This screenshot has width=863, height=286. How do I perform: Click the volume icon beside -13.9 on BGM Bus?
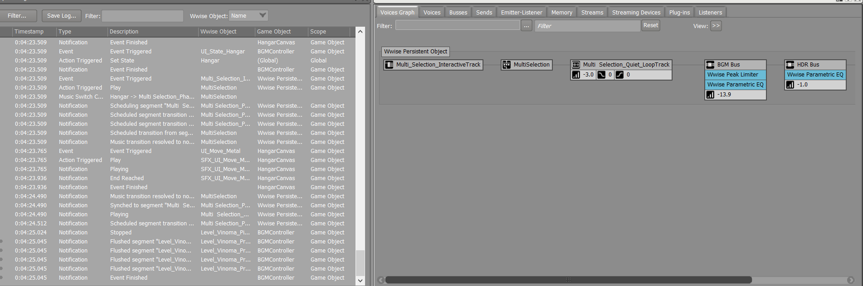[710, 95]
